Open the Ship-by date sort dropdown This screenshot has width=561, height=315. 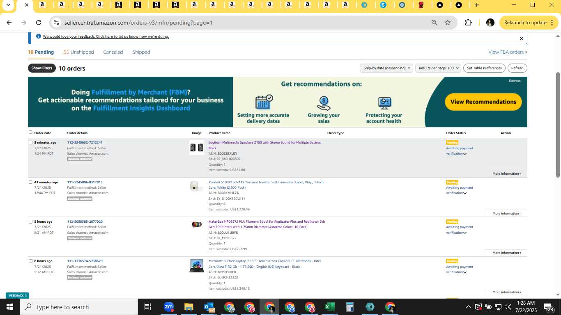tap(386, 68)
